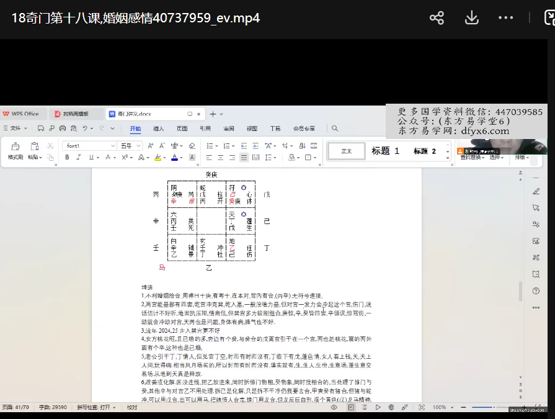
Task: Switch to the 视图 (View) ribbon tab
Action: (x=252, y=129)
